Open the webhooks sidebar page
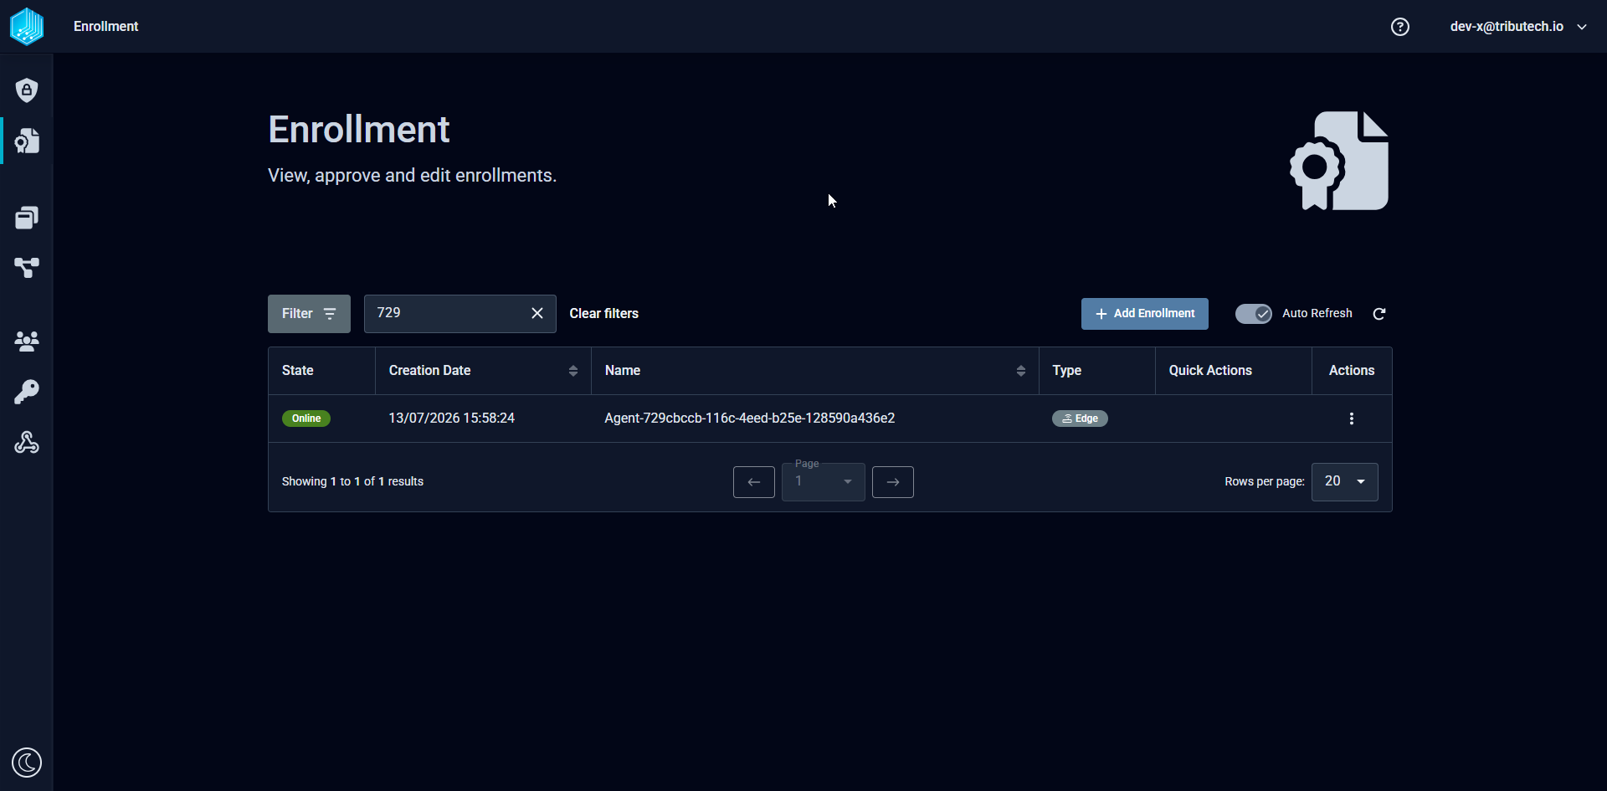 (x=27, y=442)
